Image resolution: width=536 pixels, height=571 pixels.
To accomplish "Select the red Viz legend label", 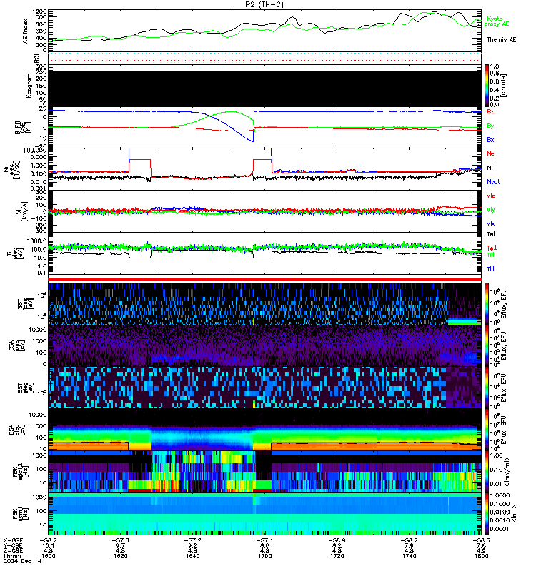I will 490,196.
